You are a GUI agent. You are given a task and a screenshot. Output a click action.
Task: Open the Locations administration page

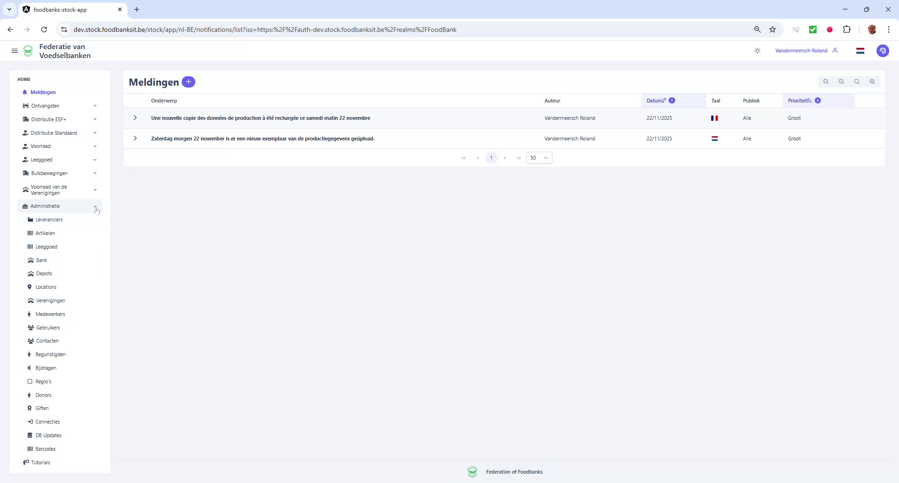point(46,287)
